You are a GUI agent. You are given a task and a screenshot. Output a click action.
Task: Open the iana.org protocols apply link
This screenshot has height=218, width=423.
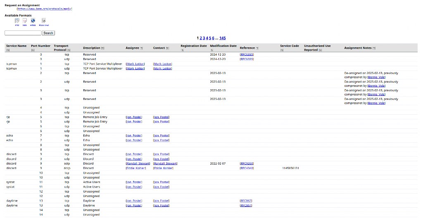tap(45, 9)
